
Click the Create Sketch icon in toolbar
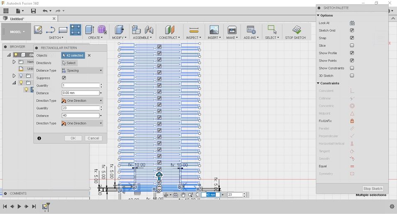click(38, 30)
